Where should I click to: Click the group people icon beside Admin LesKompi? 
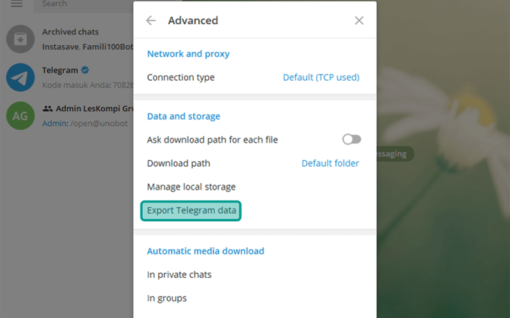[x=47, y=108]
